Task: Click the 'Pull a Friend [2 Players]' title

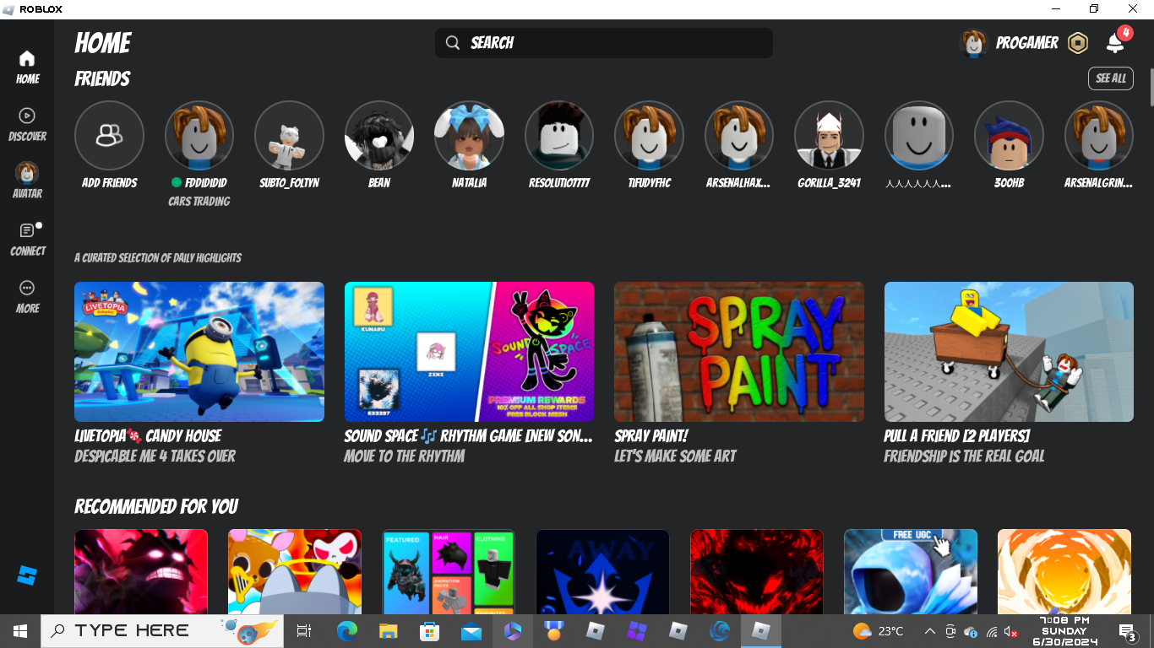Action: pyautogui.click(x=956, y=436)
